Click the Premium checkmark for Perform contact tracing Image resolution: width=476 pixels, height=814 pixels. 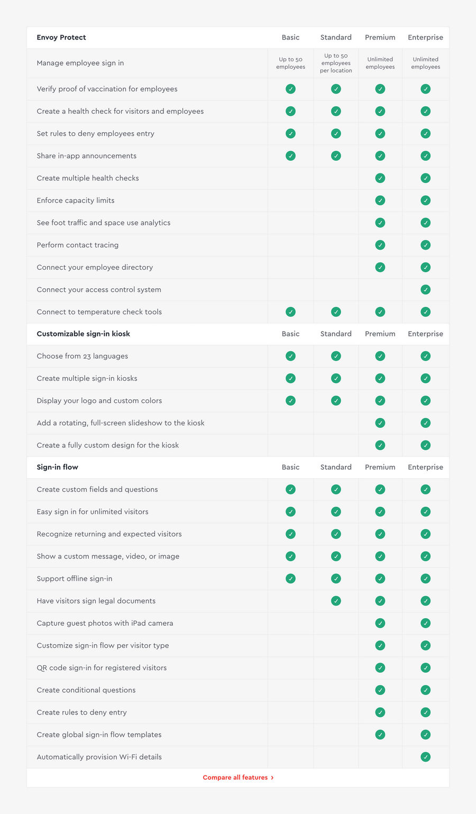tap(380, 245)
